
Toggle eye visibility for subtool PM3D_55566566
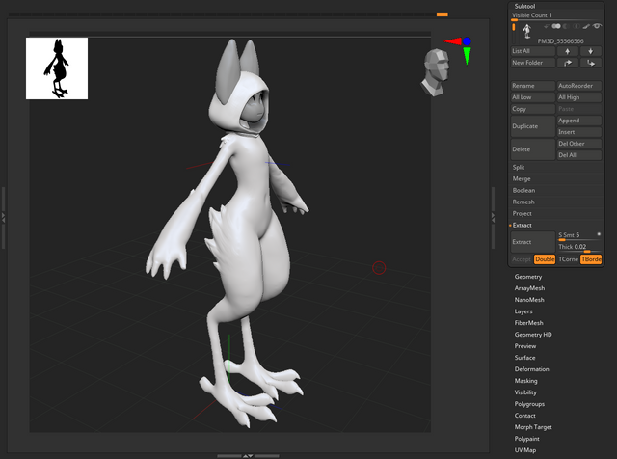pos(596,26)
